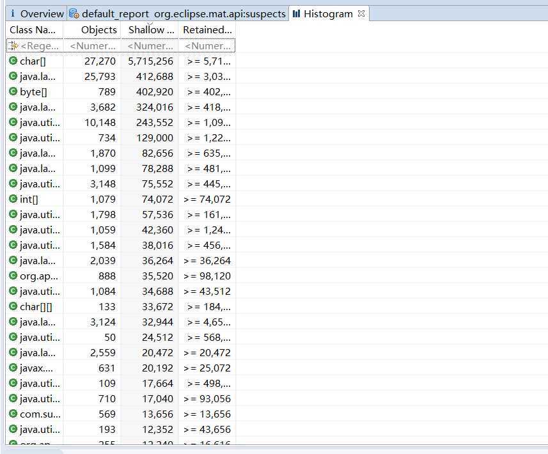Click the >= 43,656 retained heap cell
548x454 pixels.
pos(207,430)
